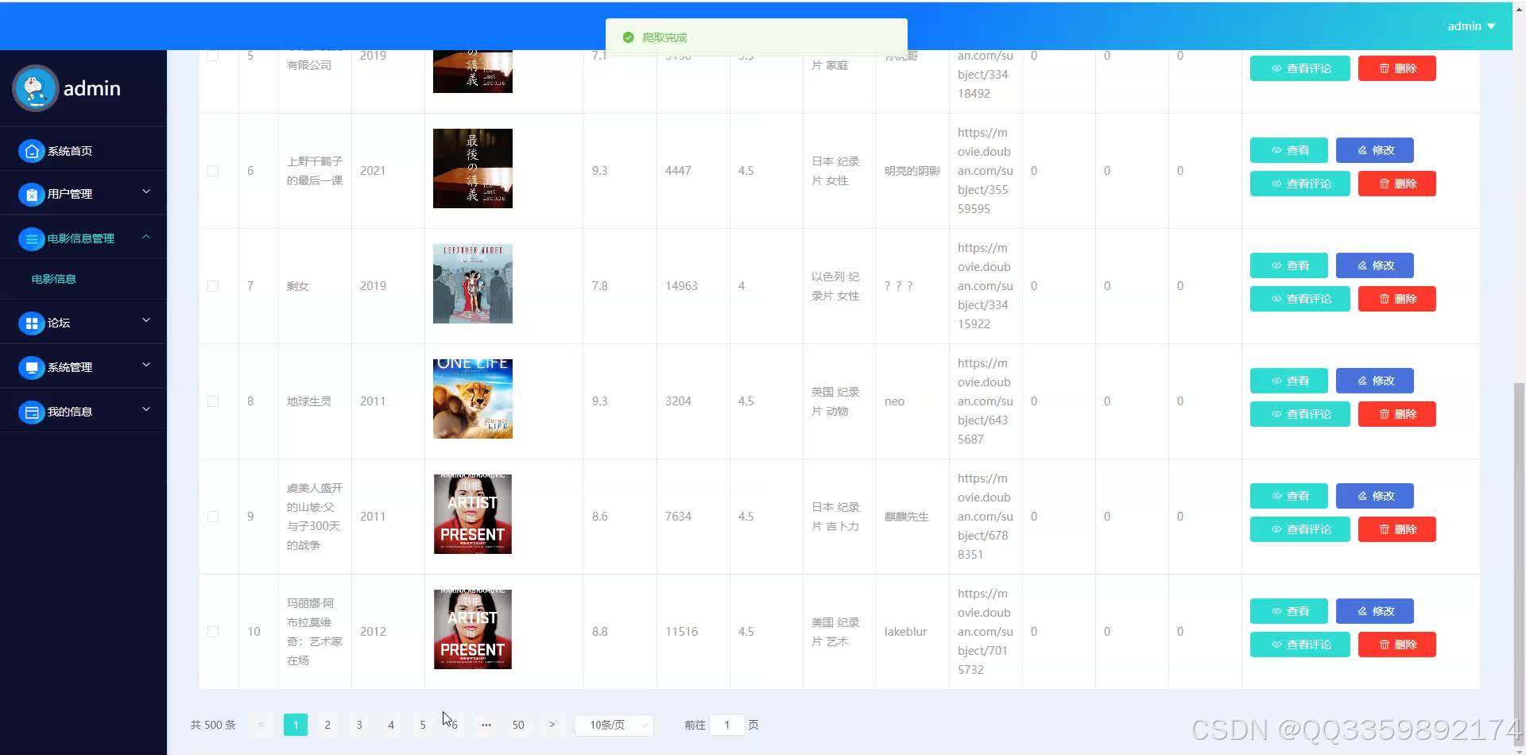
Task: Click 修改 button for 剩女 row
Action: pos(1375,265)
